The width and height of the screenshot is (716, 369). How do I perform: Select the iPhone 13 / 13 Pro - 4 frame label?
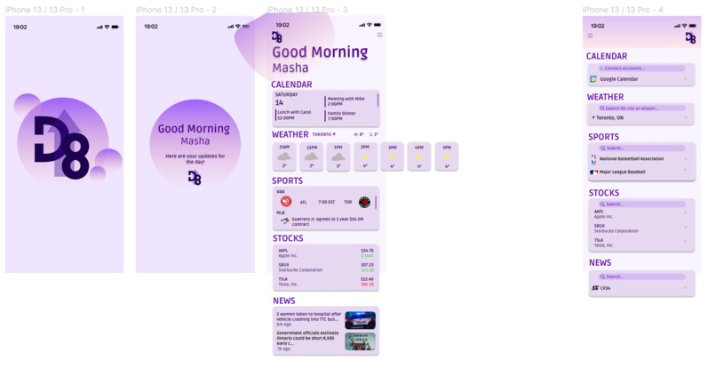(623, 10)
